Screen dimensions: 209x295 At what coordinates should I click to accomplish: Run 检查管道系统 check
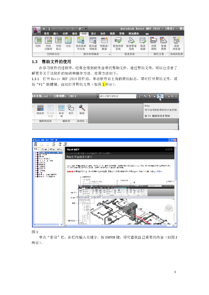point(131,44)
